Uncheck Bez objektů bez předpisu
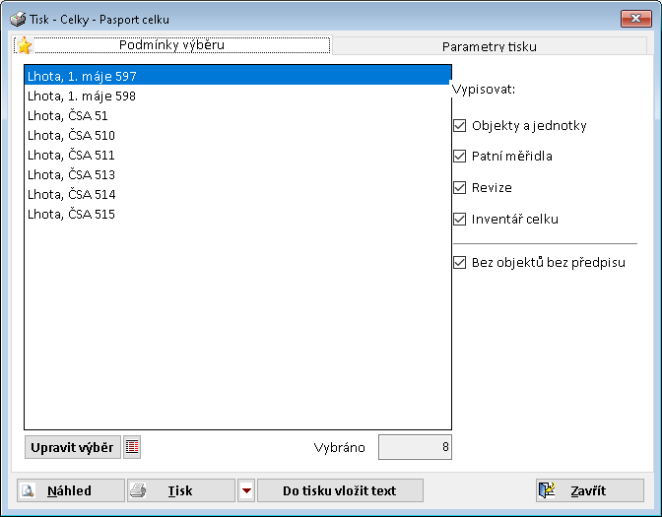 (459, 263)
